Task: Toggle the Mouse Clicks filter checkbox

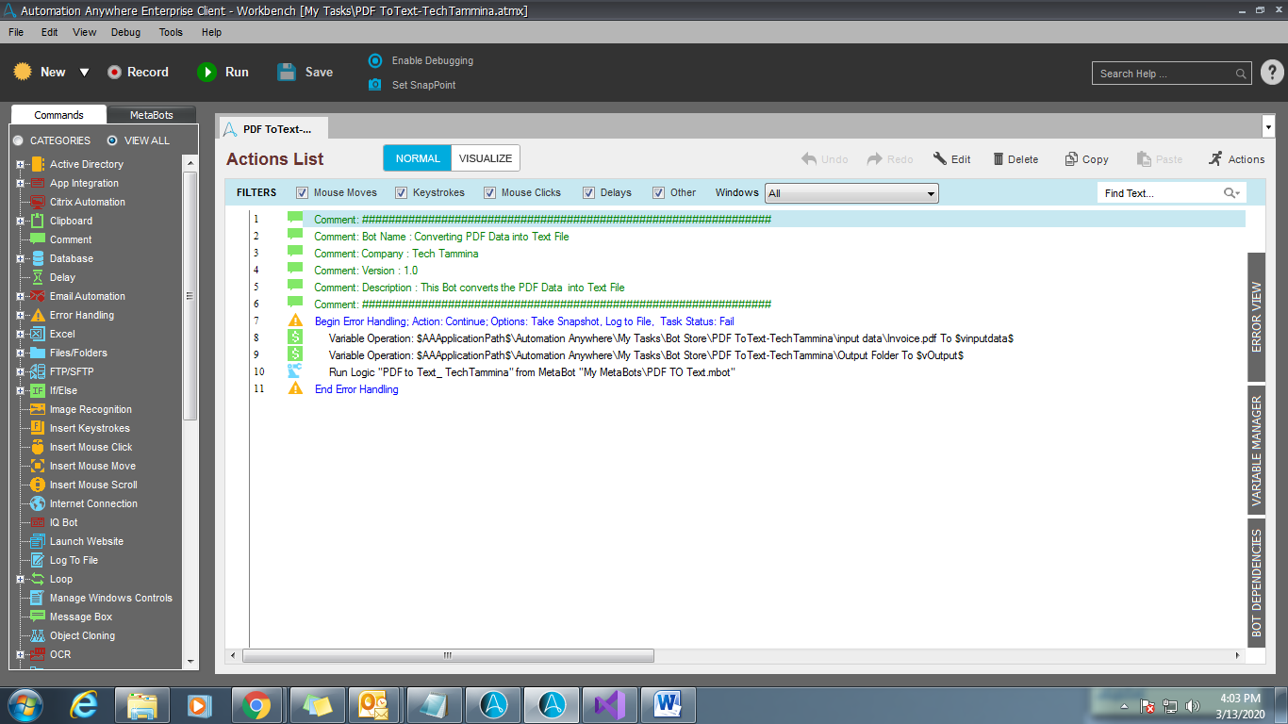Action: [x=490, y=192]
